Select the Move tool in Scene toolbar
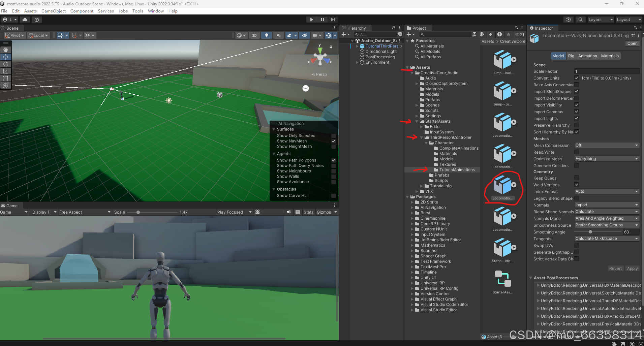644x346 pixels. (x=6, y=57)
